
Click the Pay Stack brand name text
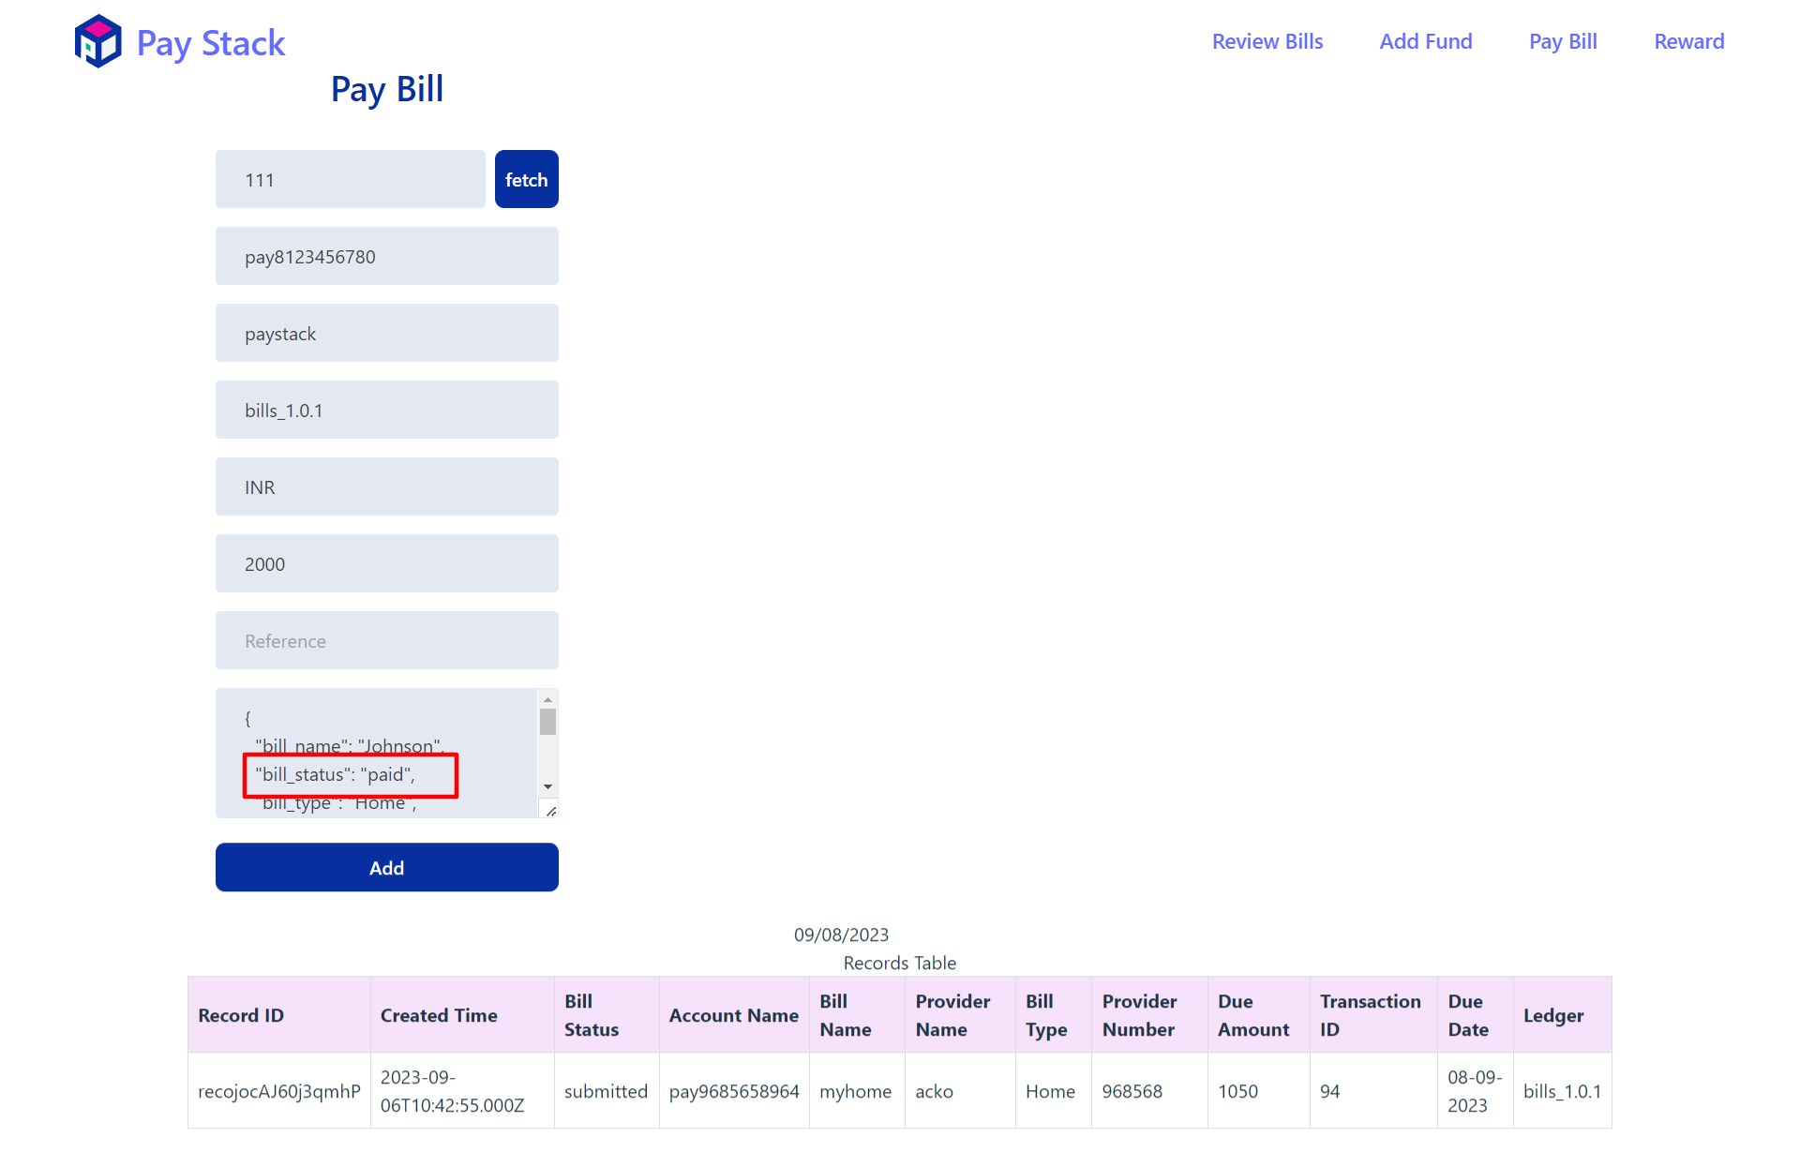pyautogui.click(x=210, y=43)
